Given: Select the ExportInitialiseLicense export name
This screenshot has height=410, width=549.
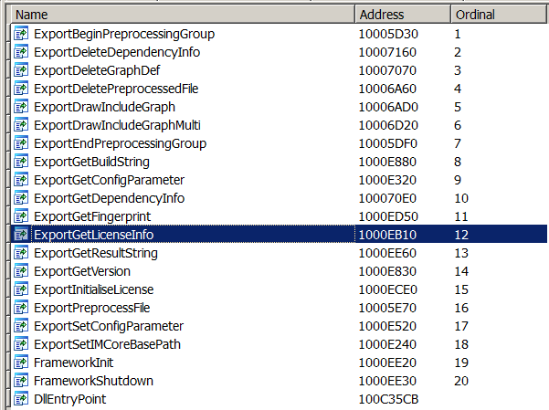Looking at the screenshot, I should coord(94,289).
